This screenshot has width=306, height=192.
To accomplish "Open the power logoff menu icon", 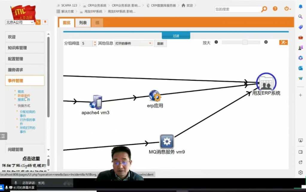I will coord(287,9).
